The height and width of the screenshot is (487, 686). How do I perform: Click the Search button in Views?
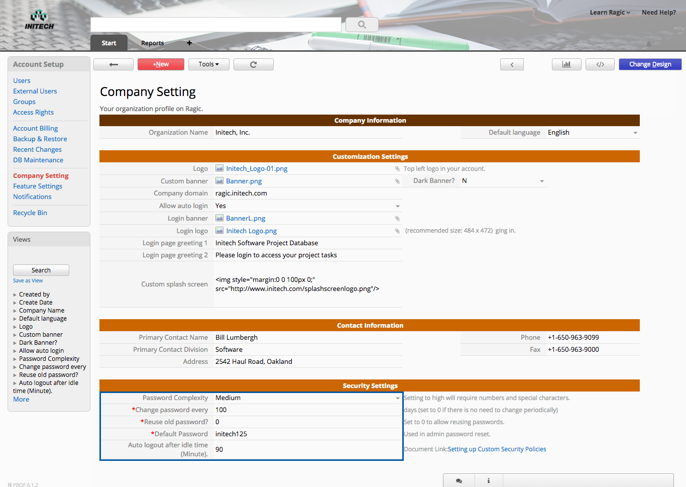(41, 270)
